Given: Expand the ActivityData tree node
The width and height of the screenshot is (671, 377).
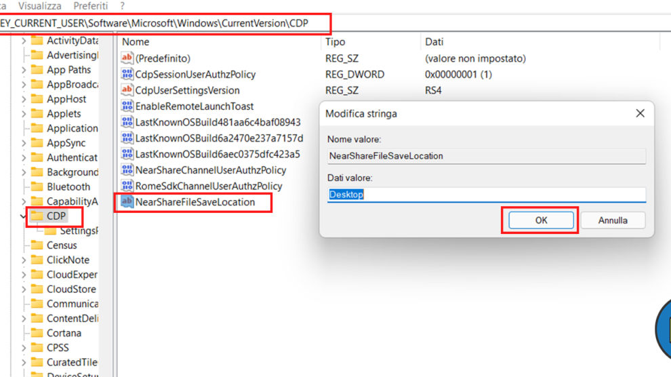Looking at the screenshot, I should pyautogui.click(x=24, y=41).
